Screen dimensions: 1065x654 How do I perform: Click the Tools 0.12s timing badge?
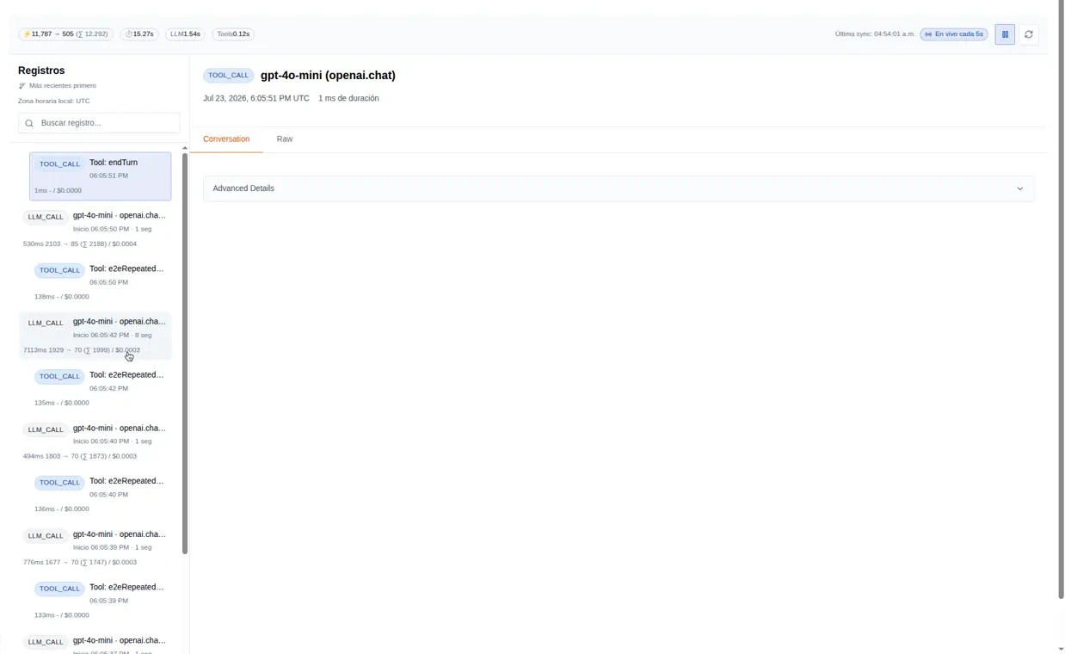[x=233, y=34]
